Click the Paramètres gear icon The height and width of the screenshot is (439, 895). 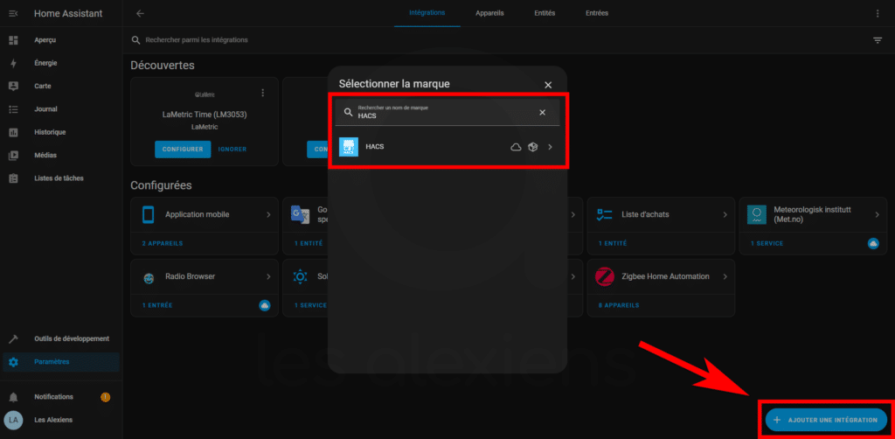click(x=13, y=362)
